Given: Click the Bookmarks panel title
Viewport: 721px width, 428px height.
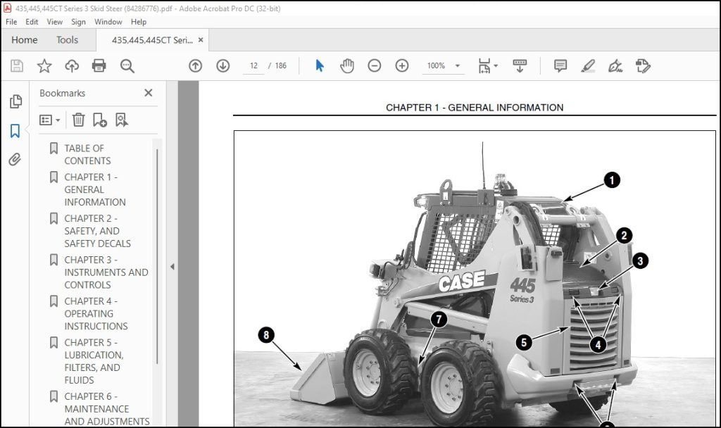Looking at the screenshot, I should (x=62, y=94).
